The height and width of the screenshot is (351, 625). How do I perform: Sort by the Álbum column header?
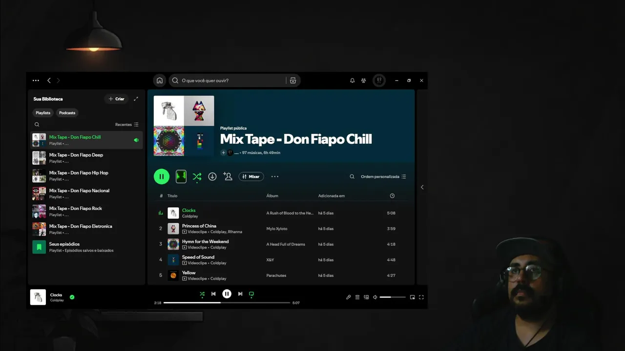272,196
